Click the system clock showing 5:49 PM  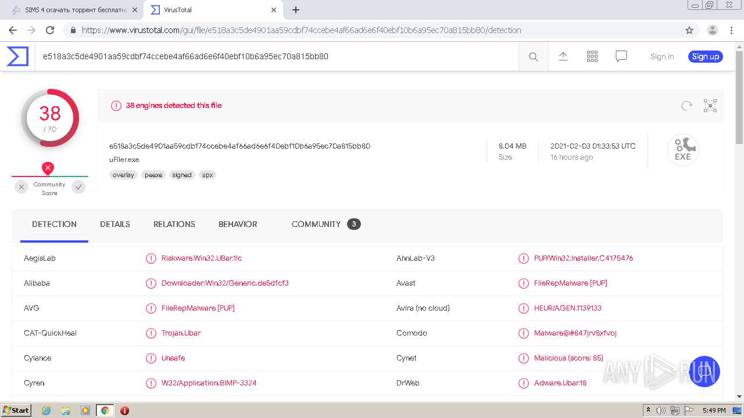(714, 410)
